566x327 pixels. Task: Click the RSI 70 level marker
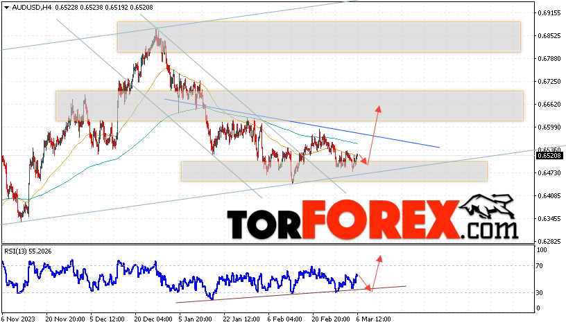click(539, 266)
